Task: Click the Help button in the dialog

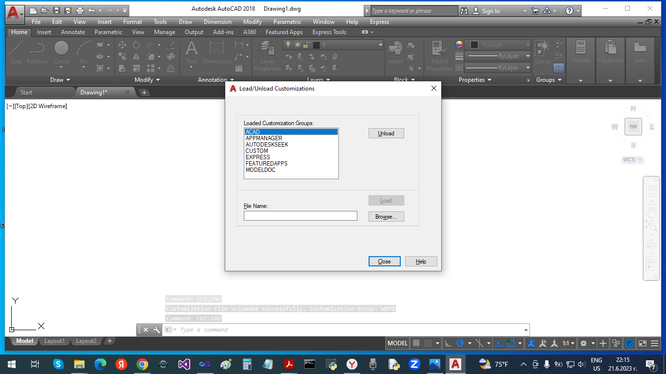Action: point(421,262)
